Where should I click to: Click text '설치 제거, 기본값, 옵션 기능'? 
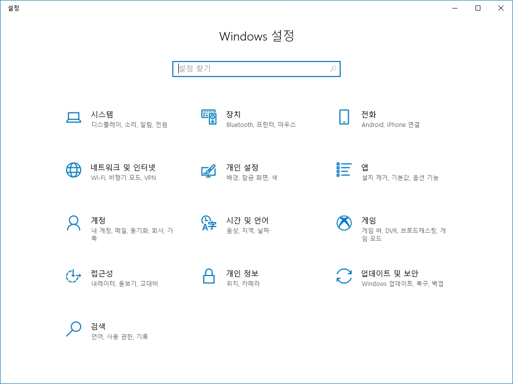click(x=400, y=177)
